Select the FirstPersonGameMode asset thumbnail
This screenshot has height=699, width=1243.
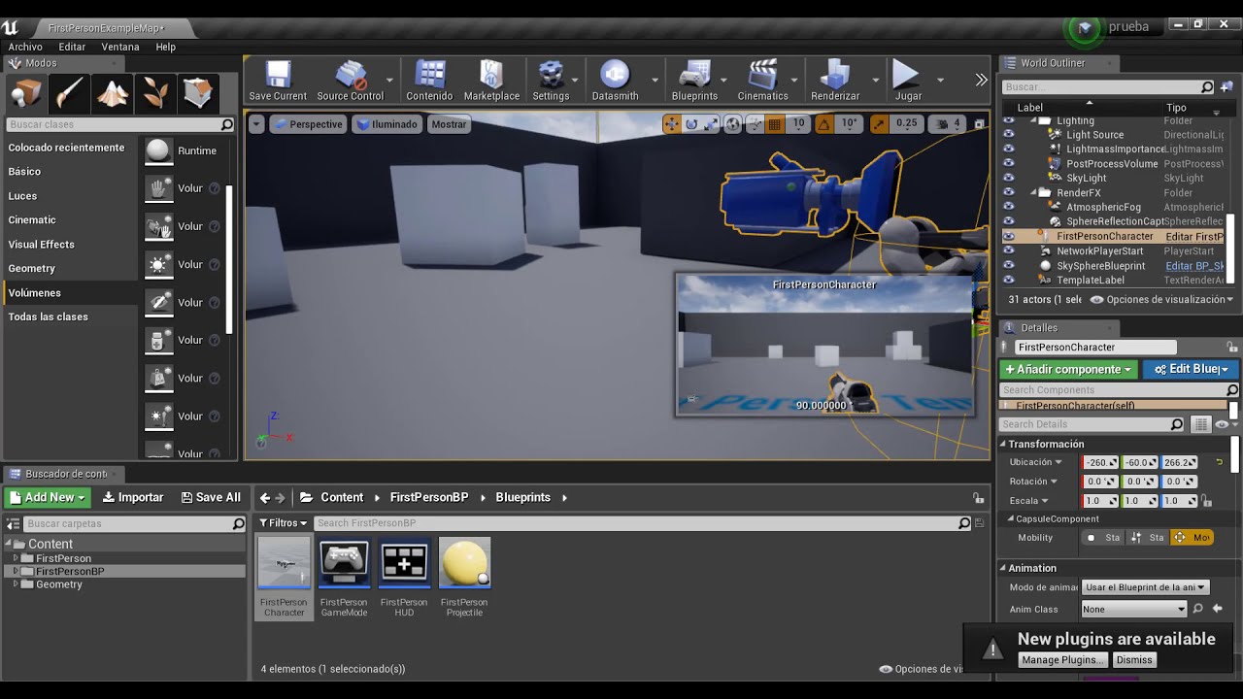click(344, 563)
